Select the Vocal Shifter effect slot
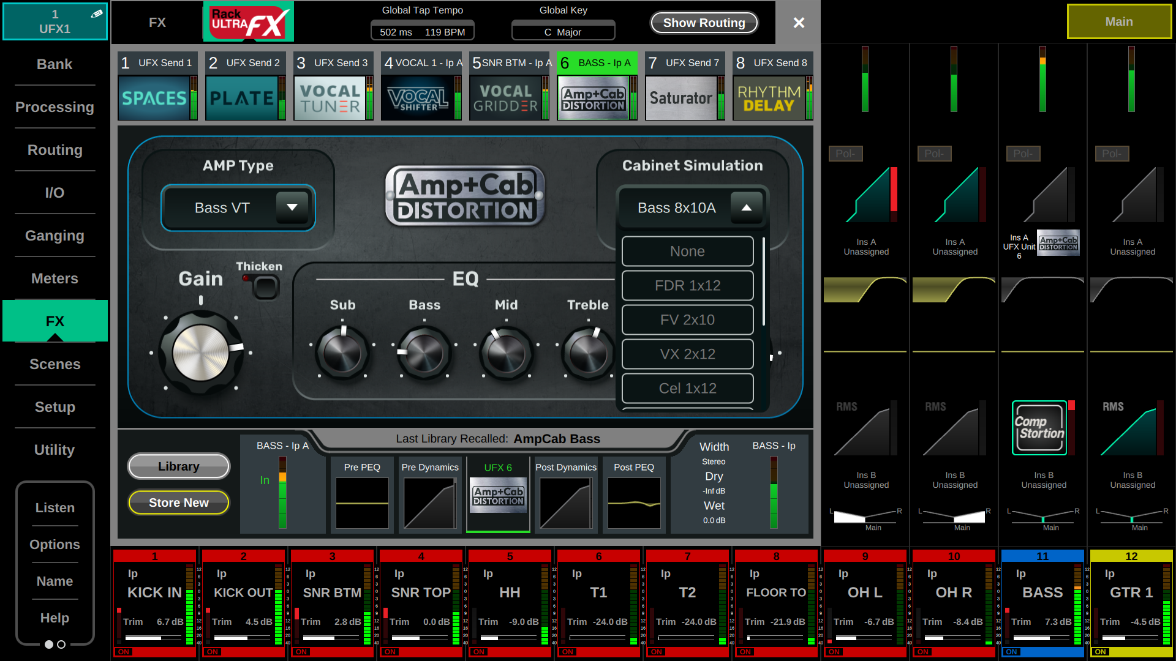Image resolution: width=1176 pixels, height=661 pixels. coord(418,98)
